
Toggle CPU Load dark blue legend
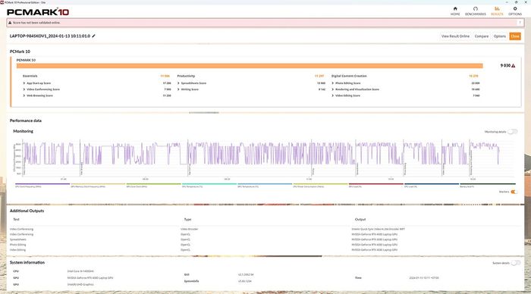[432, 186]
